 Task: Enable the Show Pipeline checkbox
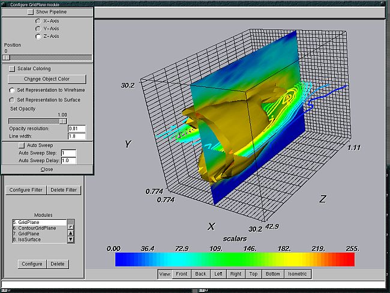pyautogui.click(x=31, y=11)
